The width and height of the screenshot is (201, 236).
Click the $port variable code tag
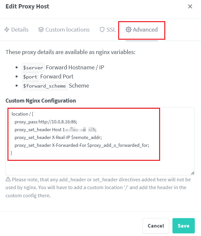point(31,77)
